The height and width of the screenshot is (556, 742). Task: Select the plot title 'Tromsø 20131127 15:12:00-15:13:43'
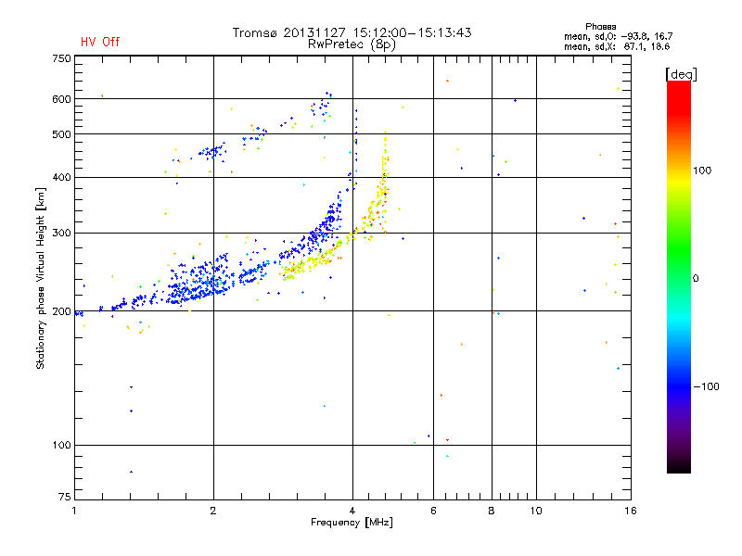click(352, 32)
